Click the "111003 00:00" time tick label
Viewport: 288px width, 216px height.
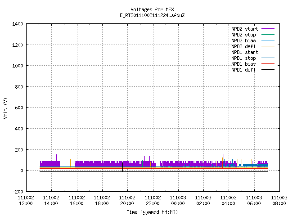[x=178, y=201]
